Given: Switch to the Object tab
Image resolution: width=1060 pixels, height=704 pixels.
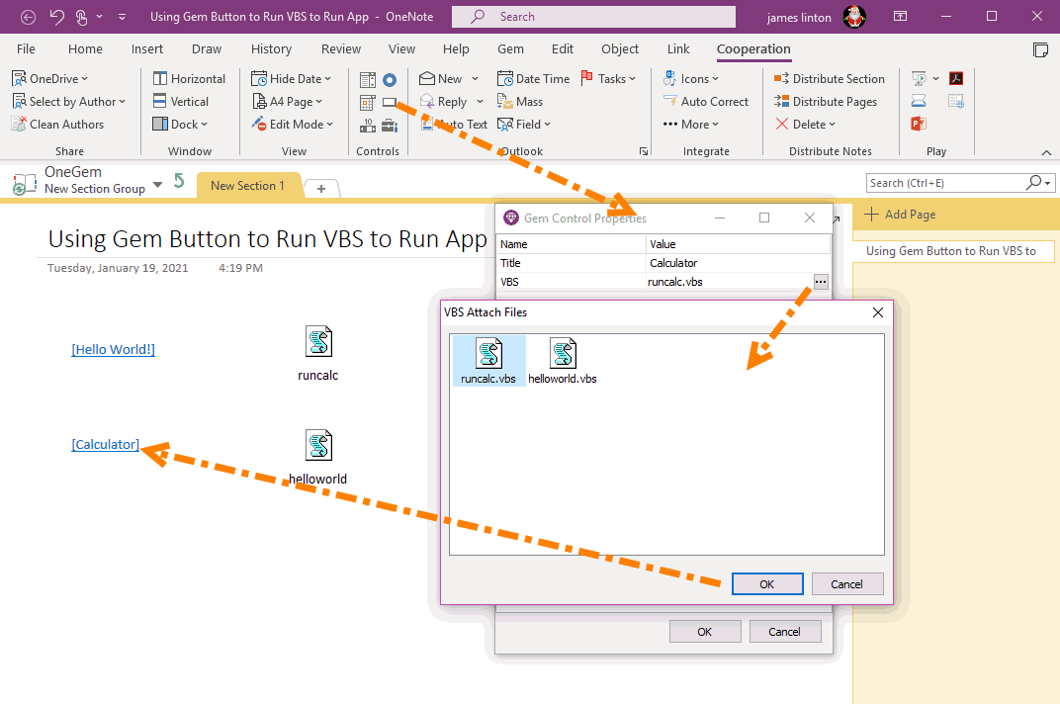Looking at the screenshot, I should [620, 49].
